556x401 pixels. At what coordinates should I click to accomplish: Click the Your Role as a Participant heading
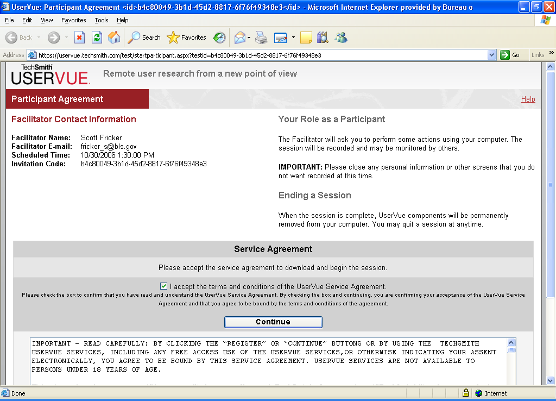(332, 119)
